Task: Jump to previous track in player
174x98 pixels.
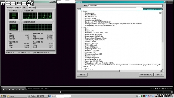Action: (3, 89)
